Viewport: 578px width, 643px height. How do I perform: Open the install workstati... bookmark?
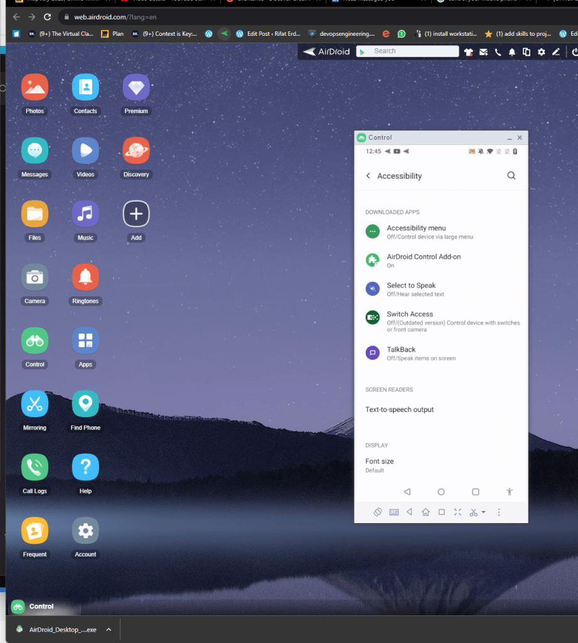click(x=446, y=34)
